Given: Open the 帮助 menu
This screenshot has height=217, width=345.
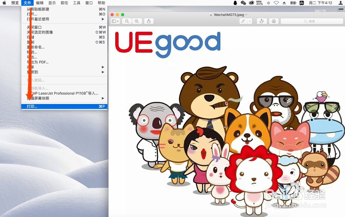Looking at the screenshot, I should (x=101, y=3).
